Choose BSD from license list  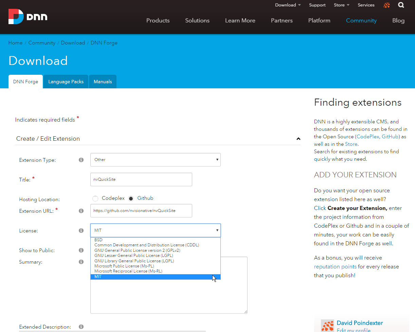click(x=156, y=240)
